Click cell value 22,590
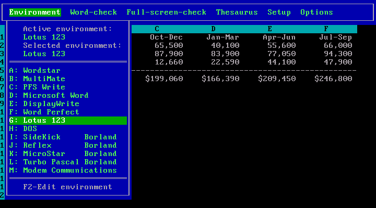 [x=225, y=62]
